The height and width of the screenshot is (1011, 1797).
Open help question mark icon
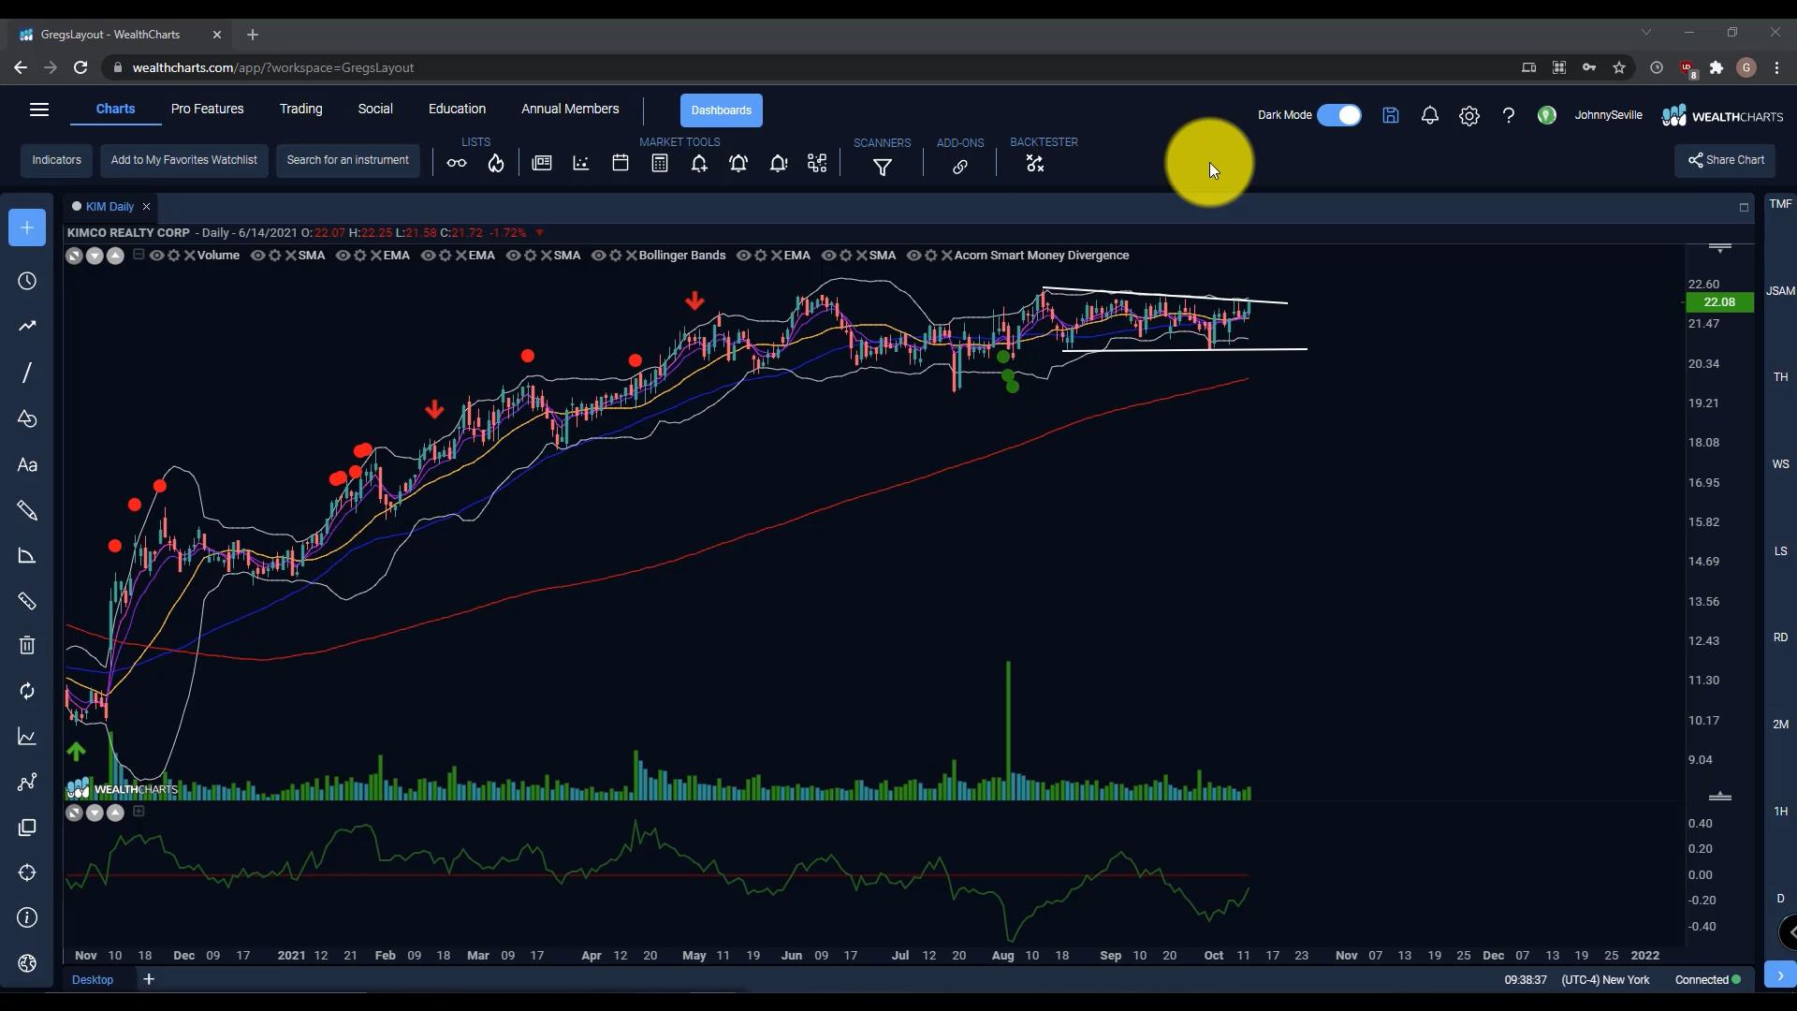click(x=1509, y=115)
